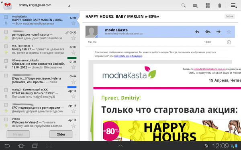Forward the message with right-arrow icon
Image resolution: width=241 pixels, height=150 pixels.
218,32
